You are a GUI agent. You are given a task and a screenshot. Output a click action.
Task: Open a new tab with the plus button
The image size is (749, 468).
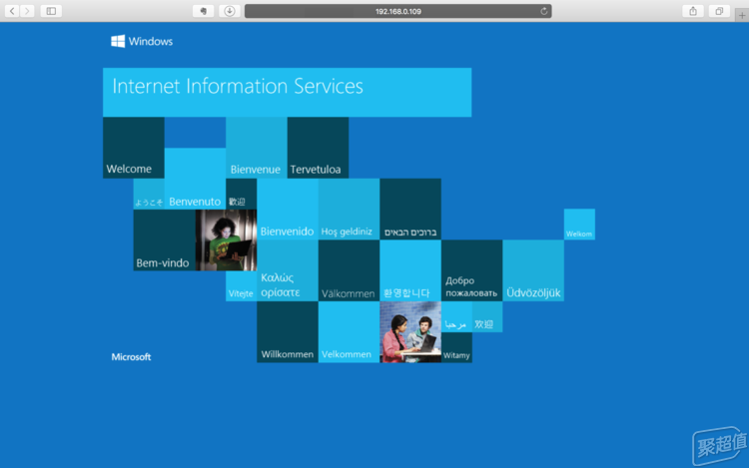(x=741, y=11)
